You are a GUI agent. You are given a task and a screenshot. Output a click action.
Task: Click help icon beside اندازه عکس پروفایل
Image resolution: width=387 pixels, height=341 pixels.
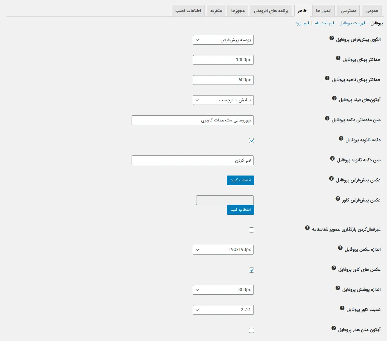click(x=340, y=248)
